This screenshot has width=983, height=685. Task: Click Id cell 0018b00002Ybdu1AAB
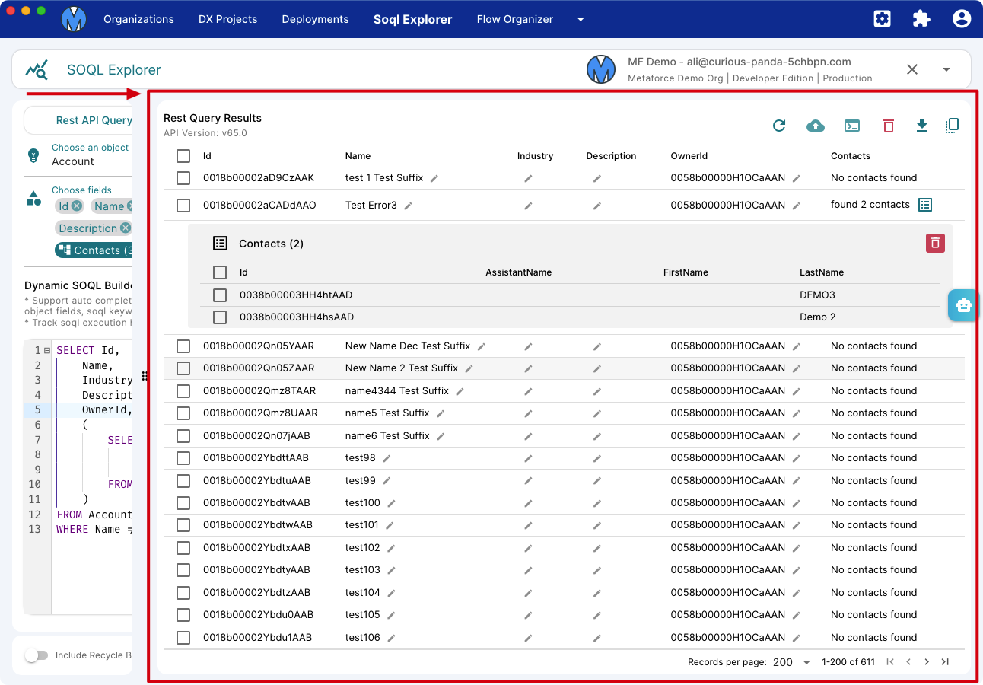click(258, 638)
